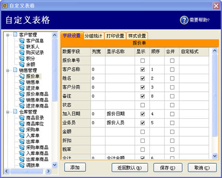Select 销售单 in the tree
The width and height of the screenshot is (222, 178).
coord(33,82)
